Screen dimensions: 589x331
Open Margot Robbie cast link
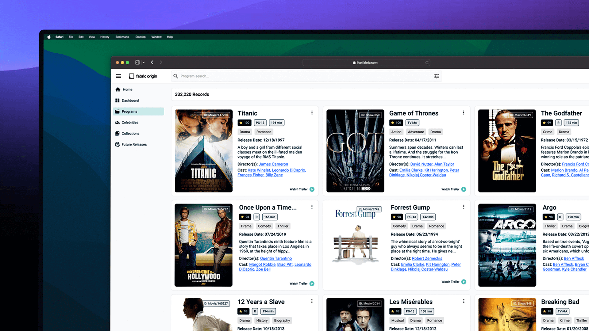click(x=262, y=264)
